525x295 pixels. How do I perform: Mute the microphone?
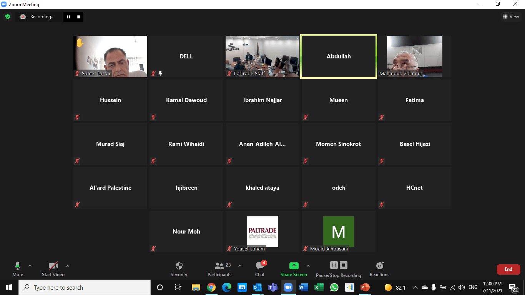[18, 266]
